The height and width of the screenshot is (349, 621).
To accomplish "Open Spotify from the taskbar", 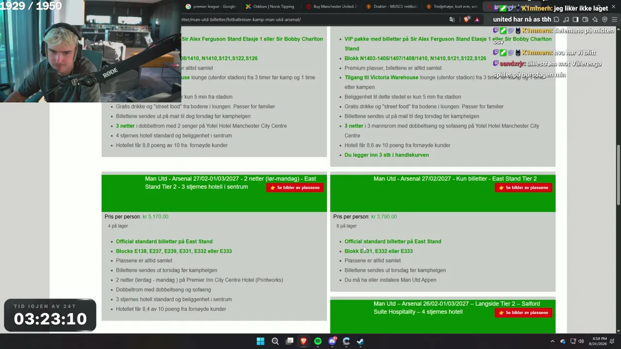I will (318, 341).
